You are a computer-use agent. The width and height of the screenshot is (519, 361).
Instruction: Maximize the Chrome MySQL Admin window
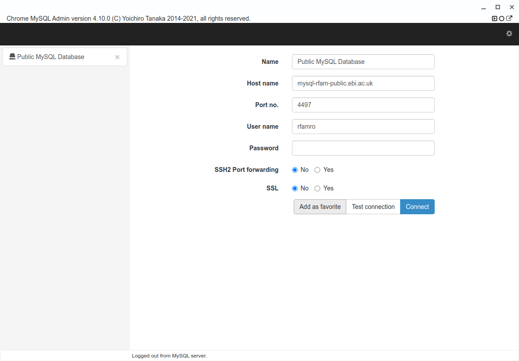point(497,7)
